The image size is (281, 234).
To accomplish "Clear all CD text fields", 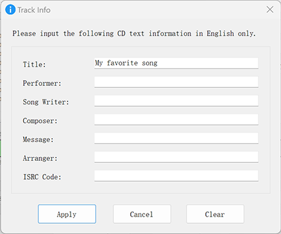I will click(x=215, y=214).
